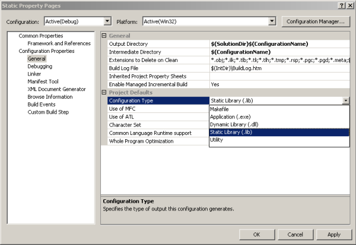Select the Build Log File property row
The image size is (356, 245).
click(x=154, y=68)
